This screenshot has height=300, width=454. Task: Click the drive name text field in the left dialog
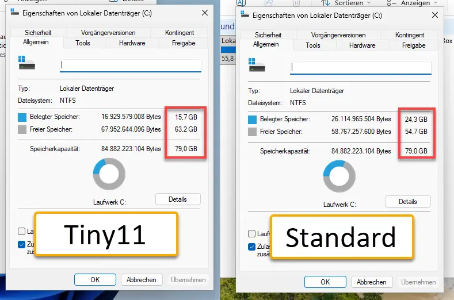(130, 66)
